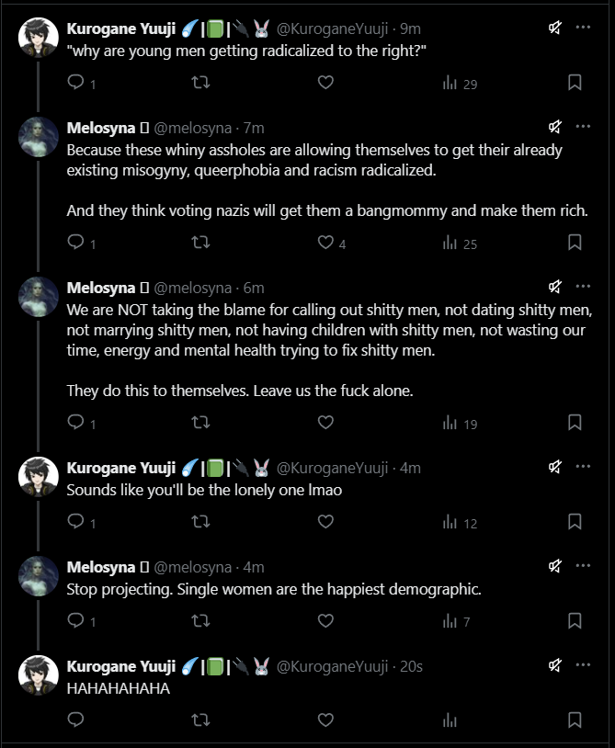Image resolution: width=615 pixels, height=748 pixels.
Task: Toggle mute icon on 'Stop projecting' tweet
Action: click(555, 566)
